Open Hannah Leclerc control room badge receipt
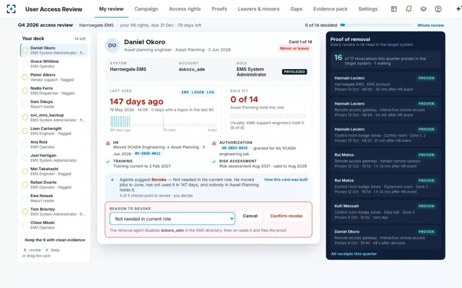The width and height of the screenshot is (462, 288). (385, 135)
